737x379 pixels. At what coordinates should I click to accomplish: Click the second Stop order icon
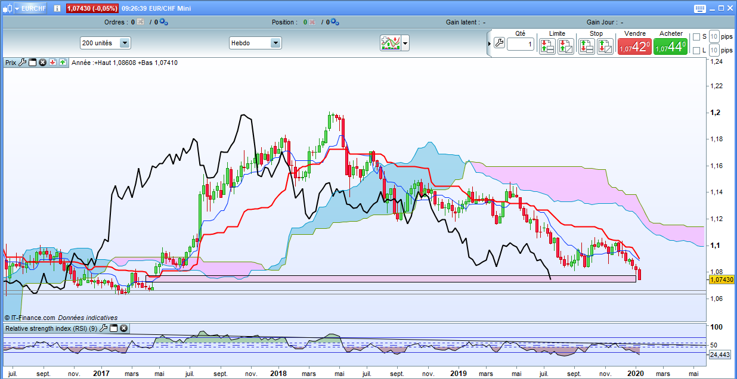[605, 46]
